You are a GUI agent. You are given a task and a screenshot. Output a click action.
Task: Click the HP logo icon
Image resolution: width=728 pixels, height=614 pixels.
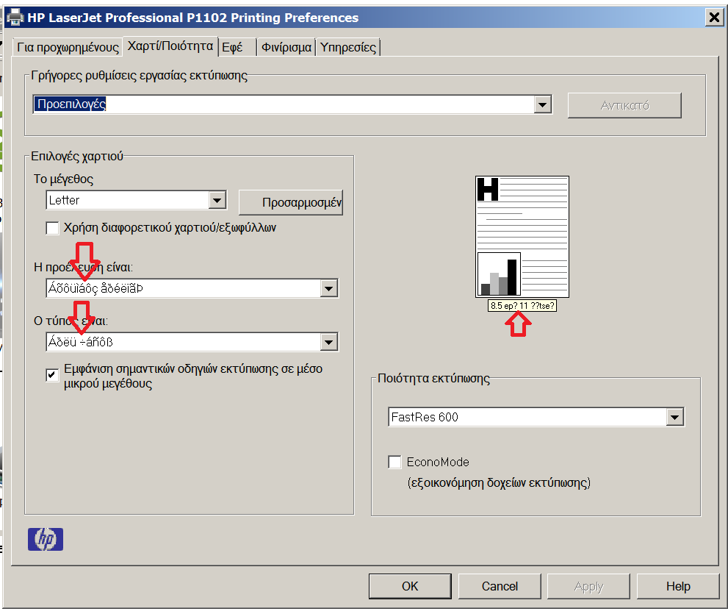pos(45,539)
